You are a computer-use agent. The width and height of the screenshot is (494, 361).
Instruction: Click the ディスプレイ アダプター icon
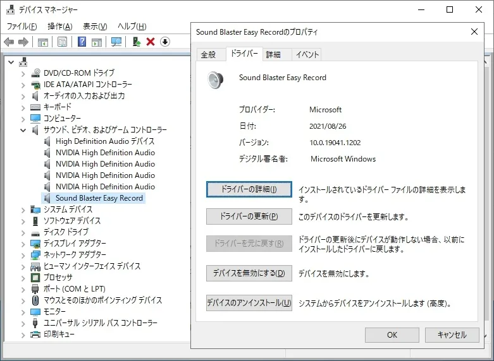coord(35,244)
